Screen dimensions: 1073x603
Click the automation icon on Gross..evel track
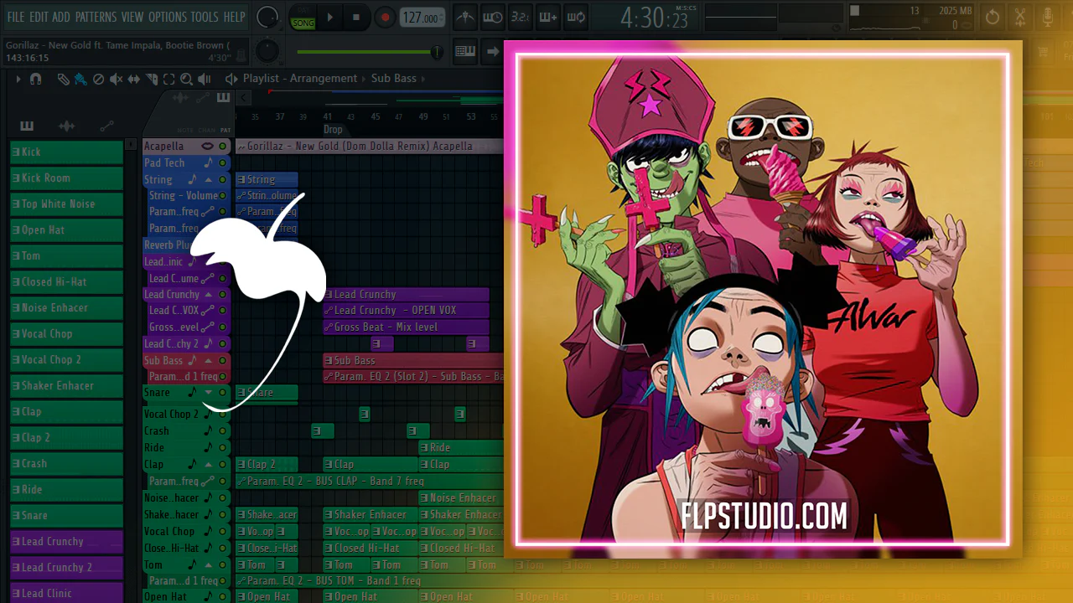point(208,327)
